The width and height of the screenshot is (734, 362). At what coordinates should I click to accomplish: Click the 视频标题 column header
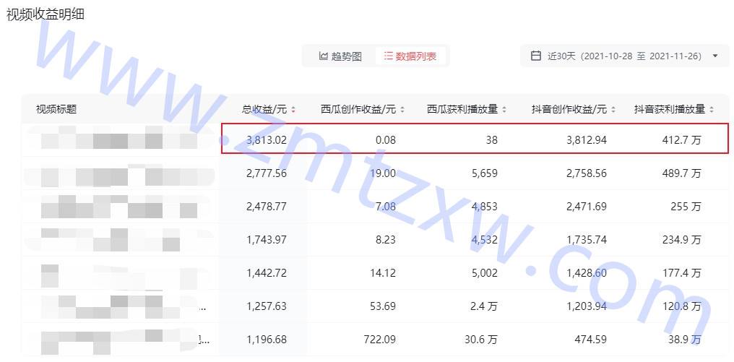(x=56, y=110)
